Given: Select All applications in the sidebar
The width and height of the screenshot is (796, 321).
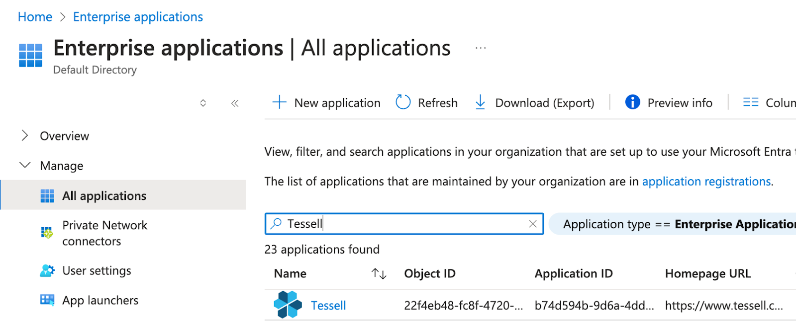Looking at the screenshot, I should [x=104, y=195].
